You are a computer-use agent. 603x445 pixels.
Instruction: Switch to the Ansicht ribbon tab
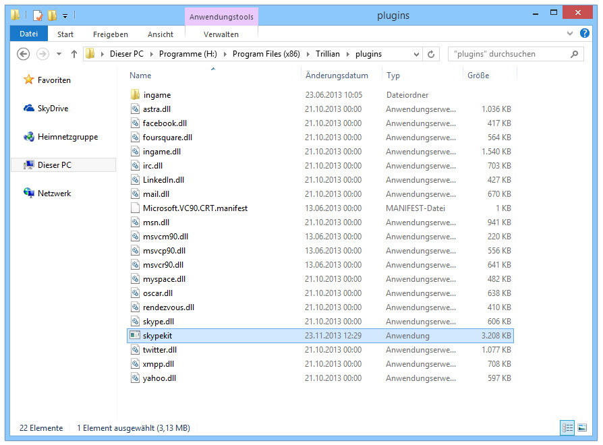pos(161,34)
